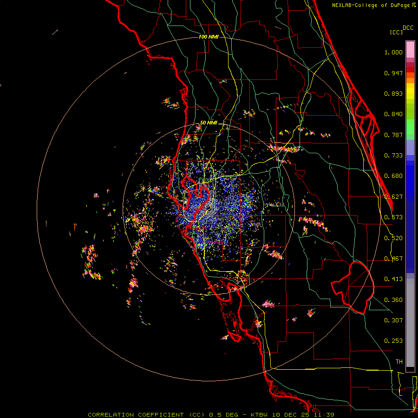Click the 1.000 value on color scale
The height and width of the screenshot is (418, 418).
coord(393,52)
